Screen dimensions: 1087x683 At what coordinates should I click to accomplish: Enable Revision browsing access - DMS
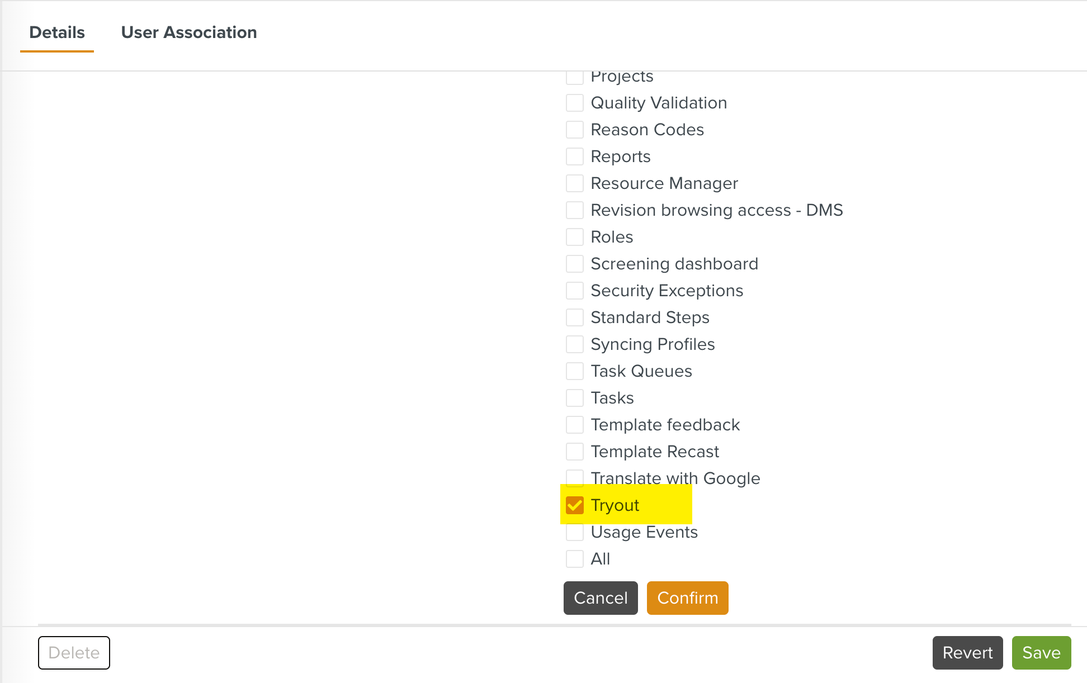point(574,210)
